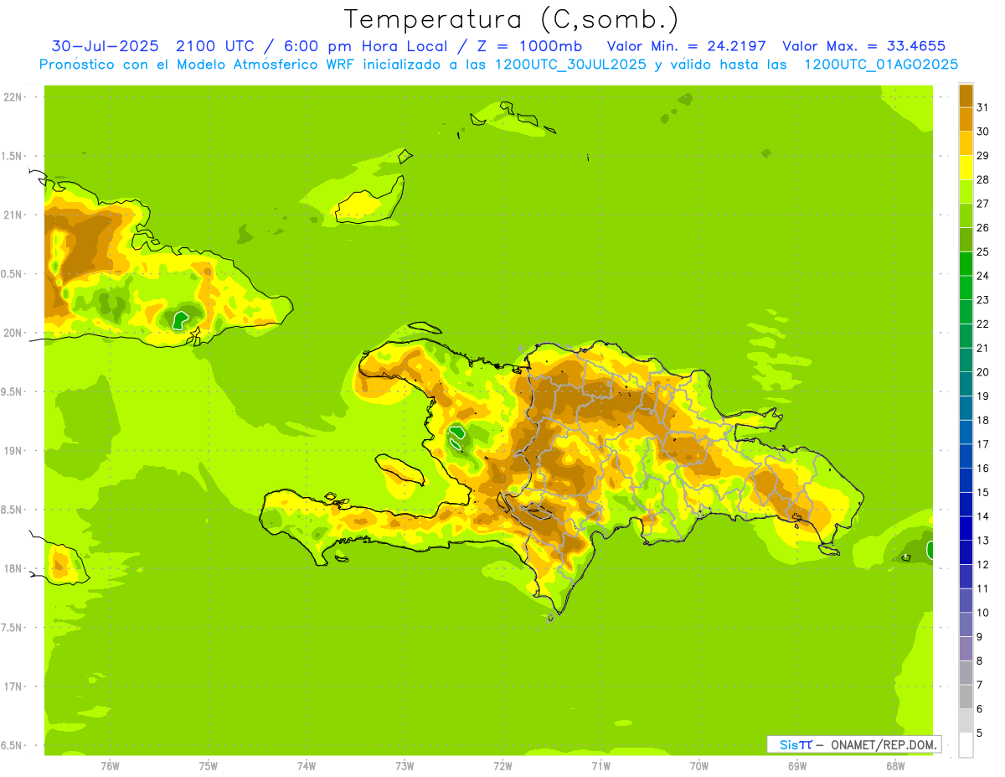The image size is (1005, 777).
Task: Click the 'Temperatura (C,somb.)' chart title
Action: 513,19
